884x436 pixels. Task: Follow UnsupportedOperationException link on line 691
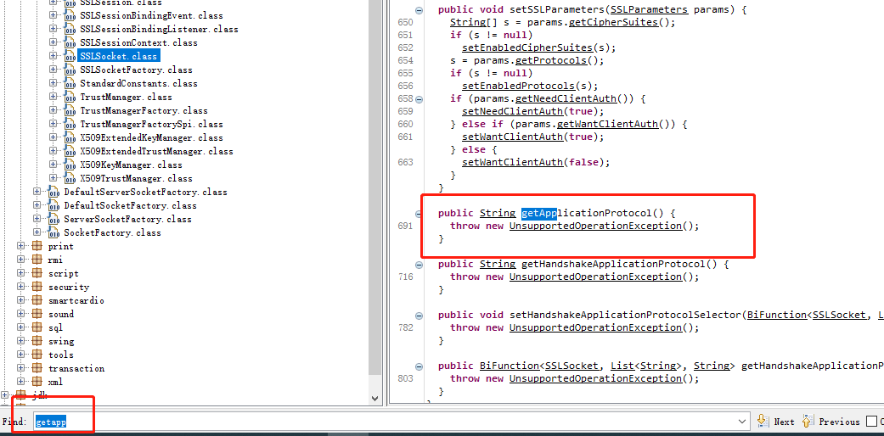pos(595,226)
